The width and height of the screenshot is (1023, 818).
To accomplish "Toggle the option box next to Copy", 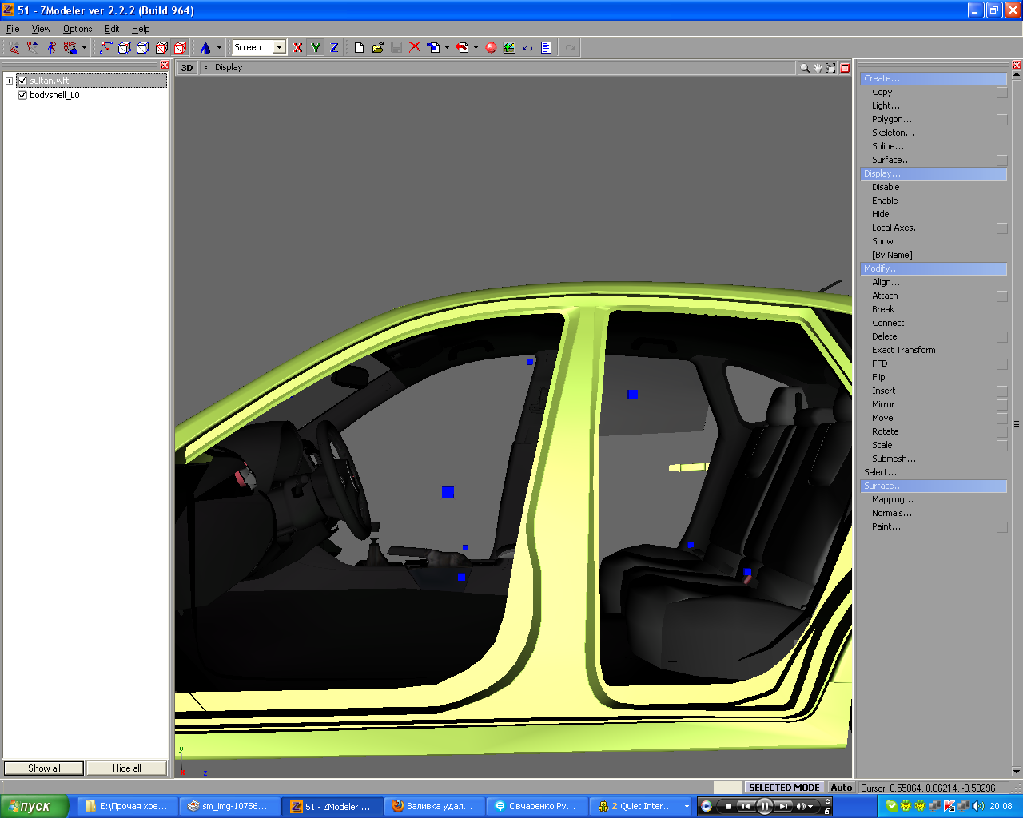I will pyautogui.click(x=1001, y=93).
